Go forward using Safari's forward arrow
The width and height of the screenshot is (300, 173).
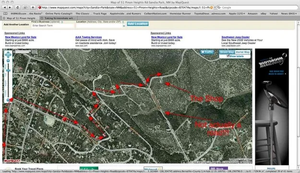pos(10,8)
